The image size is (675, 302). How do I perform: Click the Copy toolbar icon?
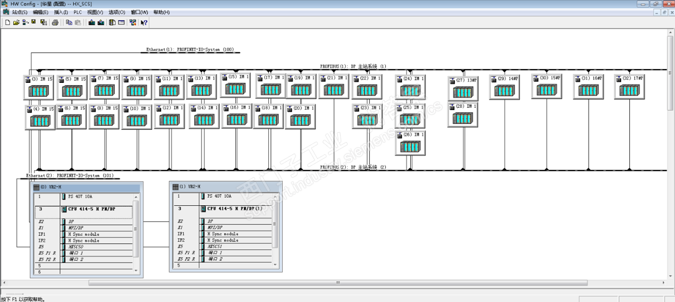(x=69, y=23)
